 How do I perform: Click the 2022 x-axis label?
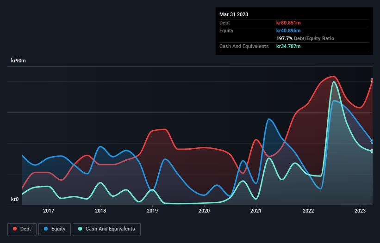(308, 211)
